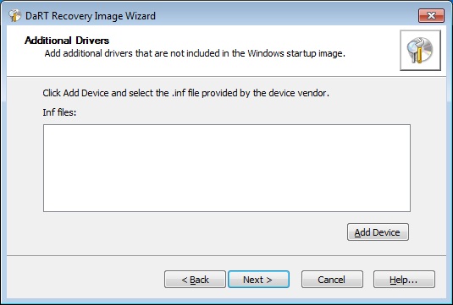Image resolution: width=453 pixels, height=305 pixels.
Task: Click the "Additional Drivers" heading
Action: pyautogui.click(x=67, y=41)
